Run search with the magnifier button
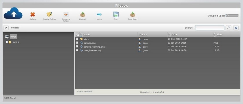243x104 pixels. pos(228,28)
